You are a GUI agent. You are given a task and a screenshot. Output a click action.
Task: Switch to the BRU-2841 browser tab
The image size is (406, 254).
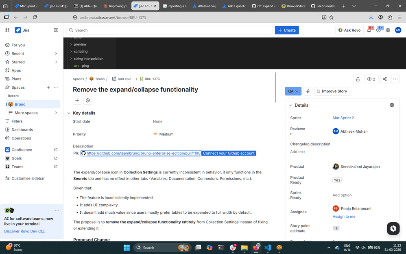tap(56, 6)
